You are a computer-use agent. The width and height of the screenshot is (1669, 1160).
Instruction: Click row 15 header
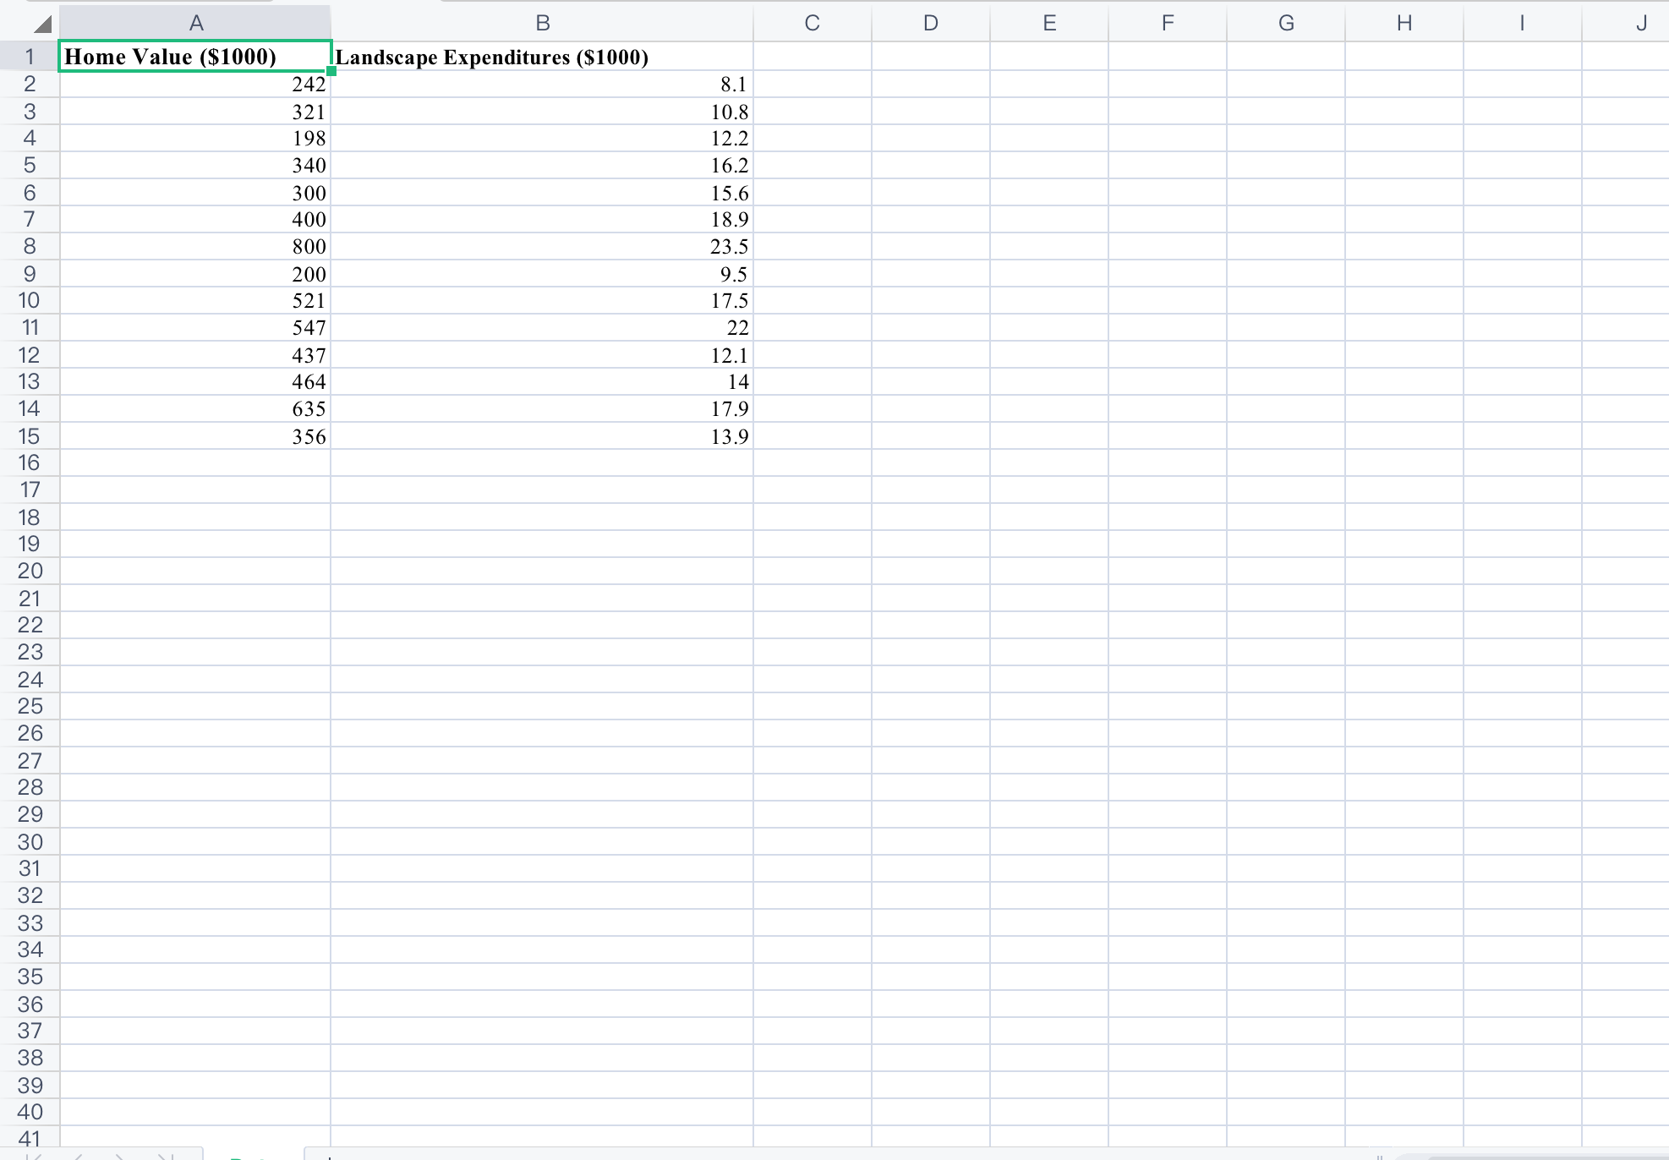click(29, 436)
